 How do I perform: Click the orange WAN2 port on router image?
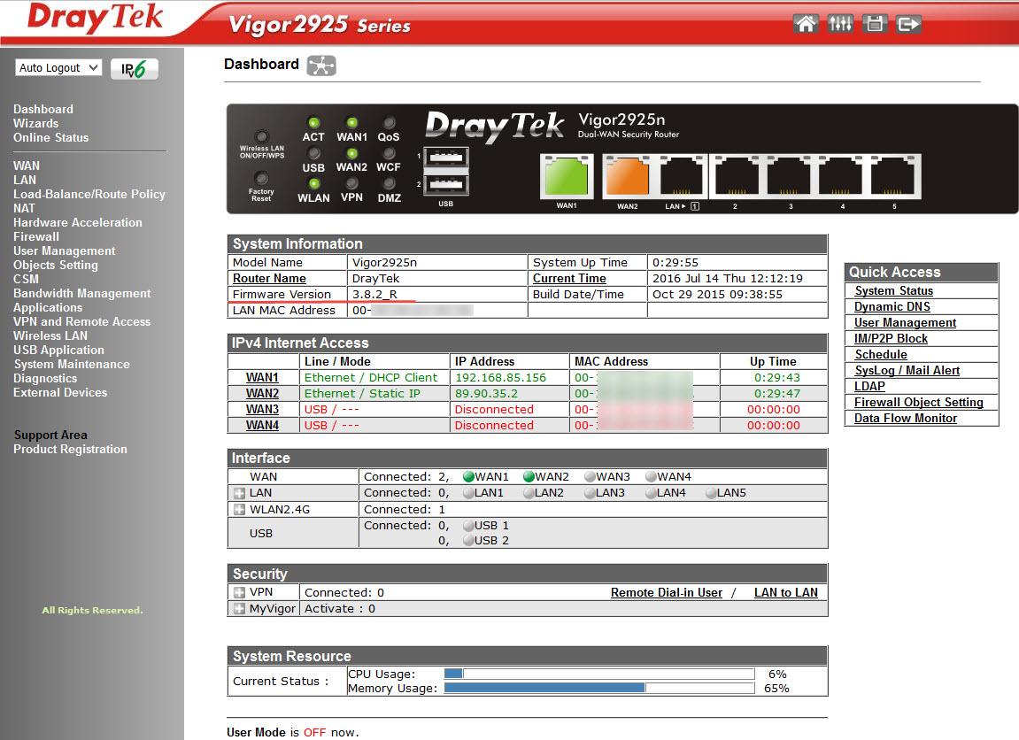tap(627, 176)
